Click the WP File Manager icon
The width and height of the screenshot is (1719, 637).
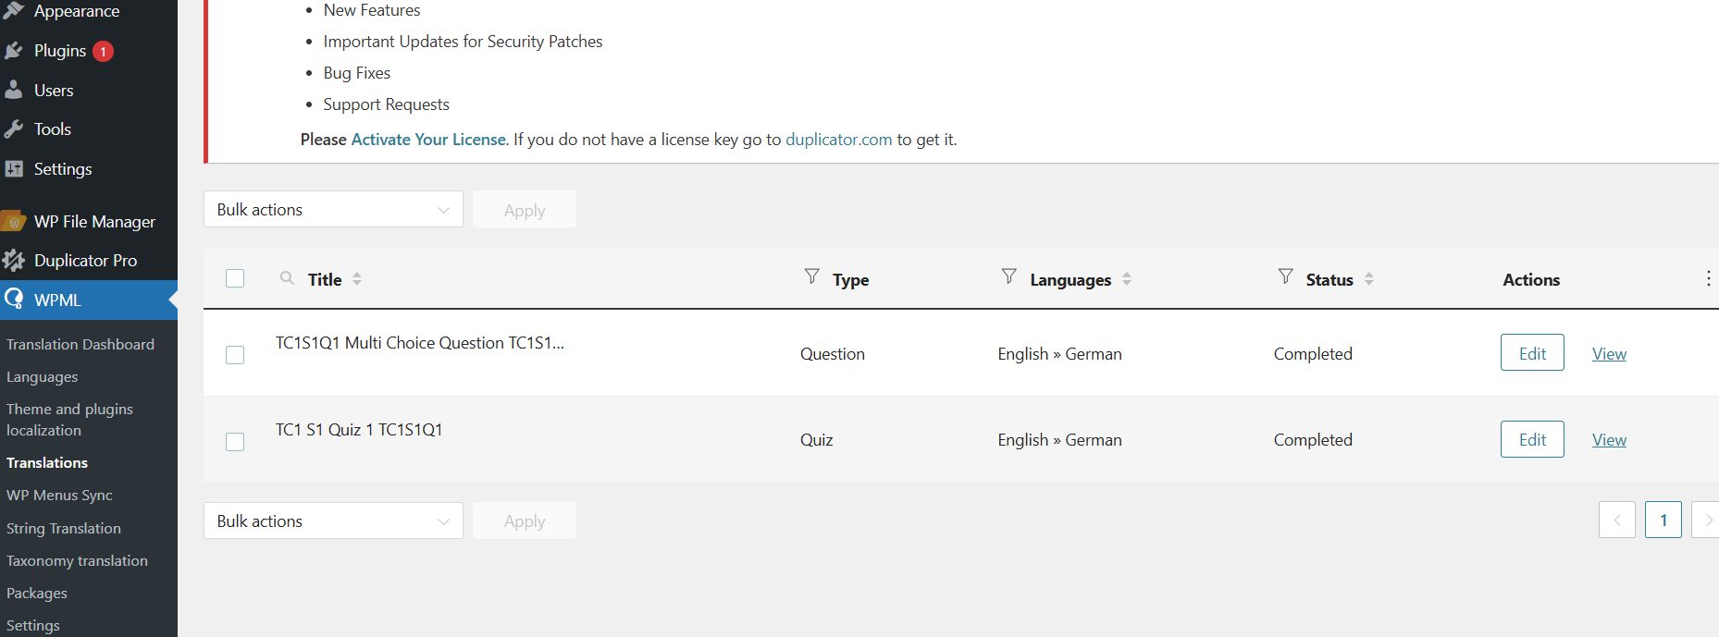point(14,222)
